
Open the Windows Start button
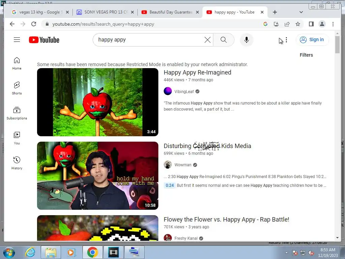pyautogui.click(x=9, y=252)
